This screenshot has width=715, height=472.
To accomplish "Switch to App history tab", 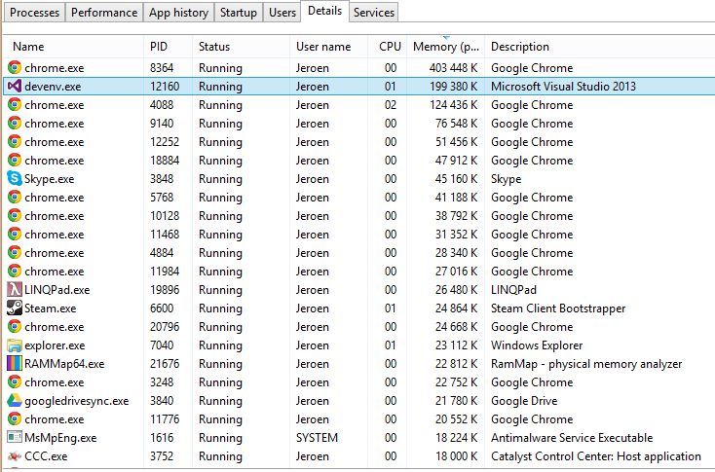I will (x=178, y=13).
